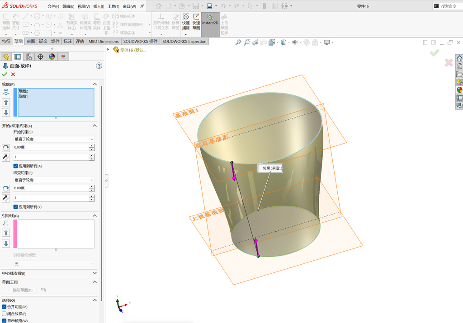Open Appearances sphere icon in task pane
463x323 pixels.
[x=459, y=90]
